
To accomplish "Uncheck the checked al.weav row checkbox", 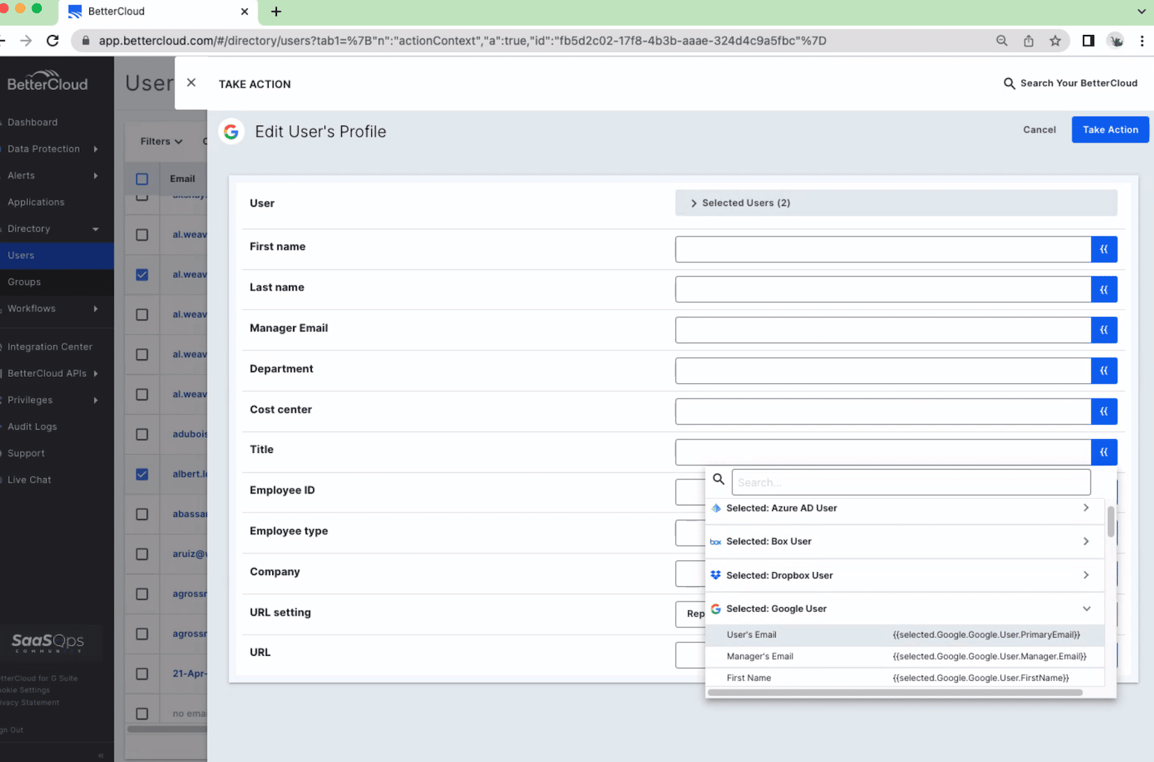I will pyautogui.click(x=142, y=274).
